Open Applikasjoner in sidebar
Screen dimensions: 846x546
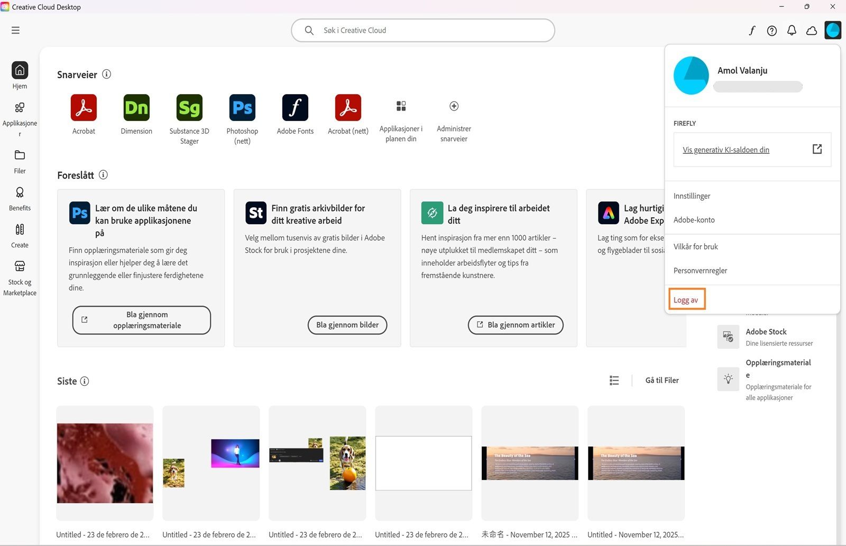point(20,119)
